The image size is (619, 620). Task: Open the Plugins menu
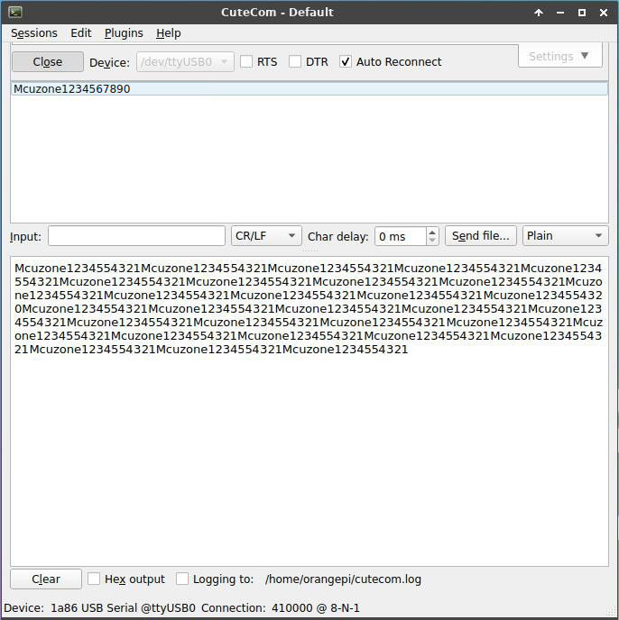[124, 33]
